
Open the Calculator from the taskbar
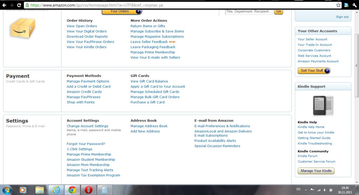[104, 190]
